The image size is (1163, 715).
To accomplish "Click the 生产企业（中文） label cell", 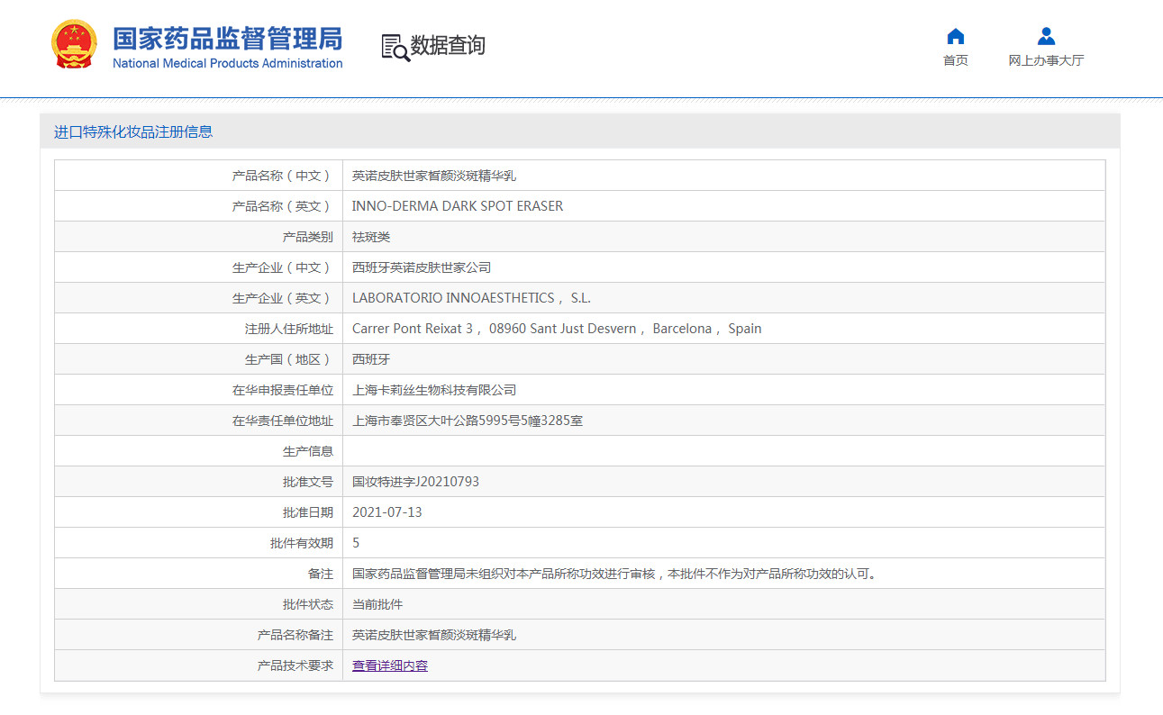I will click(x=199, y=267).
